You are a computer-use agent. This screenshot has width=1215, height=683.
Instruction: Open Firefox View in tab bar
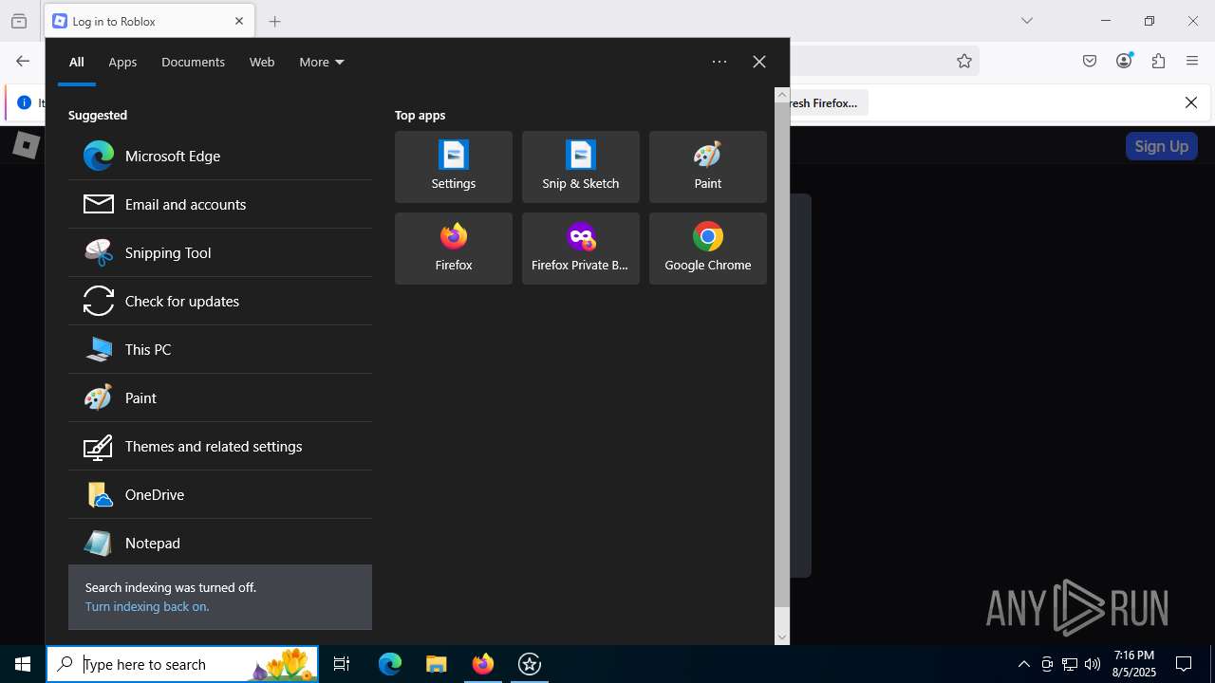point(19,21)
